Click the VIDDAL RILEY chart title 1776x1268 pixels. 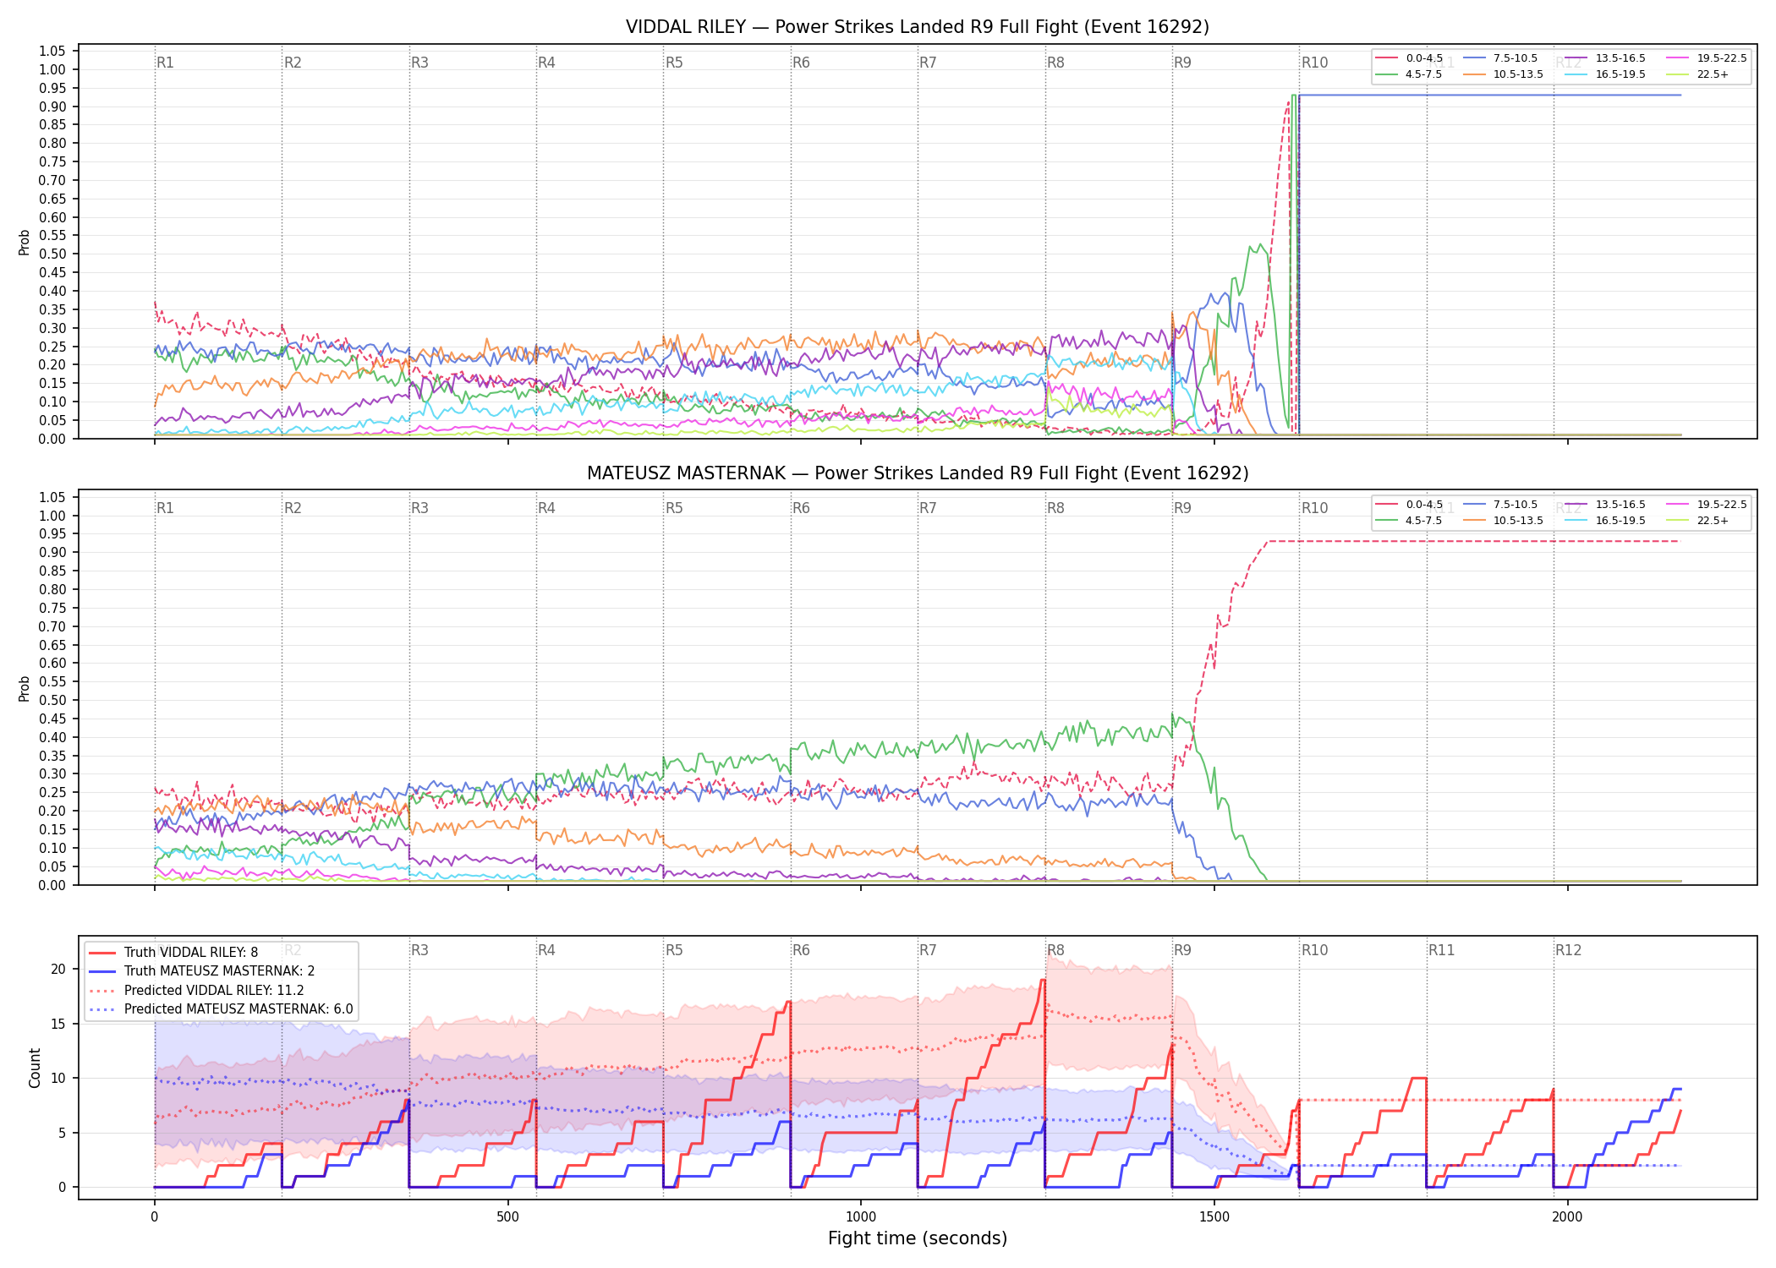point(918,27)
